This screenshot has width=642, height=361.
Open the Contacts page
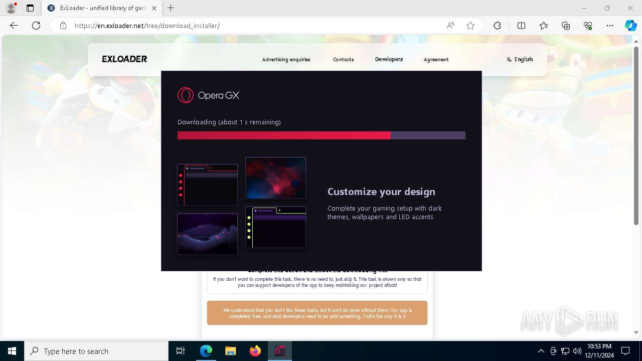(x=343, y=59)
